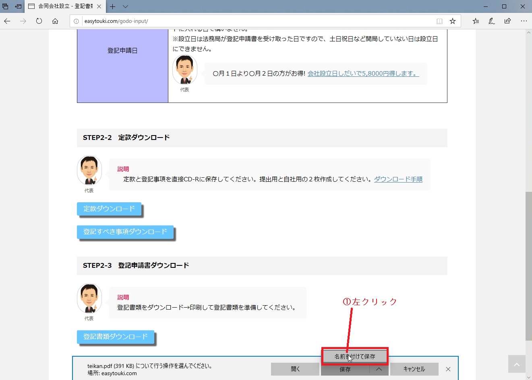The width and height of the screenshot is (532, 380).
Task: Select the 名前を付けて保存 menu option
Action: (354, 356)
